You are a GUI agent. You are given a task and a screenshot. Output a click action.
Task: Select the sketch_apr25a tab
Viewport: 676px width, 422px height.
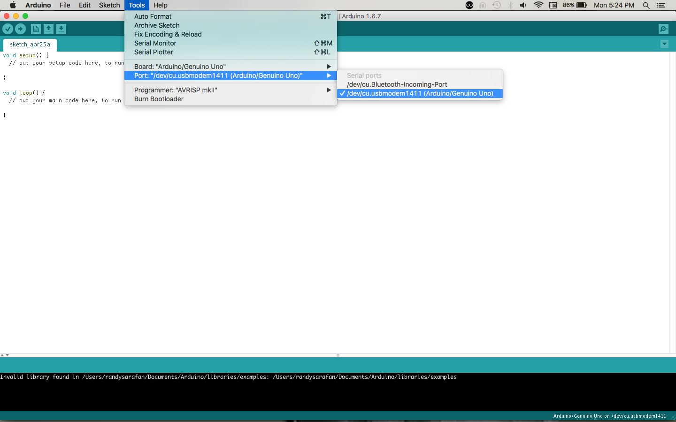click(30, 45)
